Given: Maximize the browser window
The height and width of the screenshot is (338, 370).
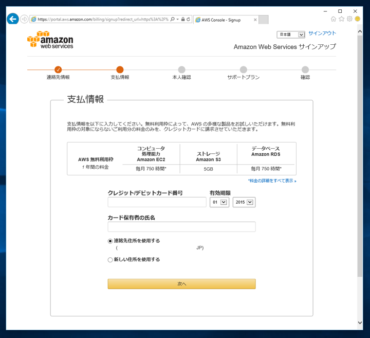Looking at the screenshot, I should point(340,11).
